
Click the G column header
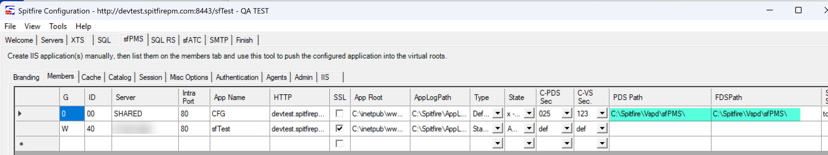72,97
